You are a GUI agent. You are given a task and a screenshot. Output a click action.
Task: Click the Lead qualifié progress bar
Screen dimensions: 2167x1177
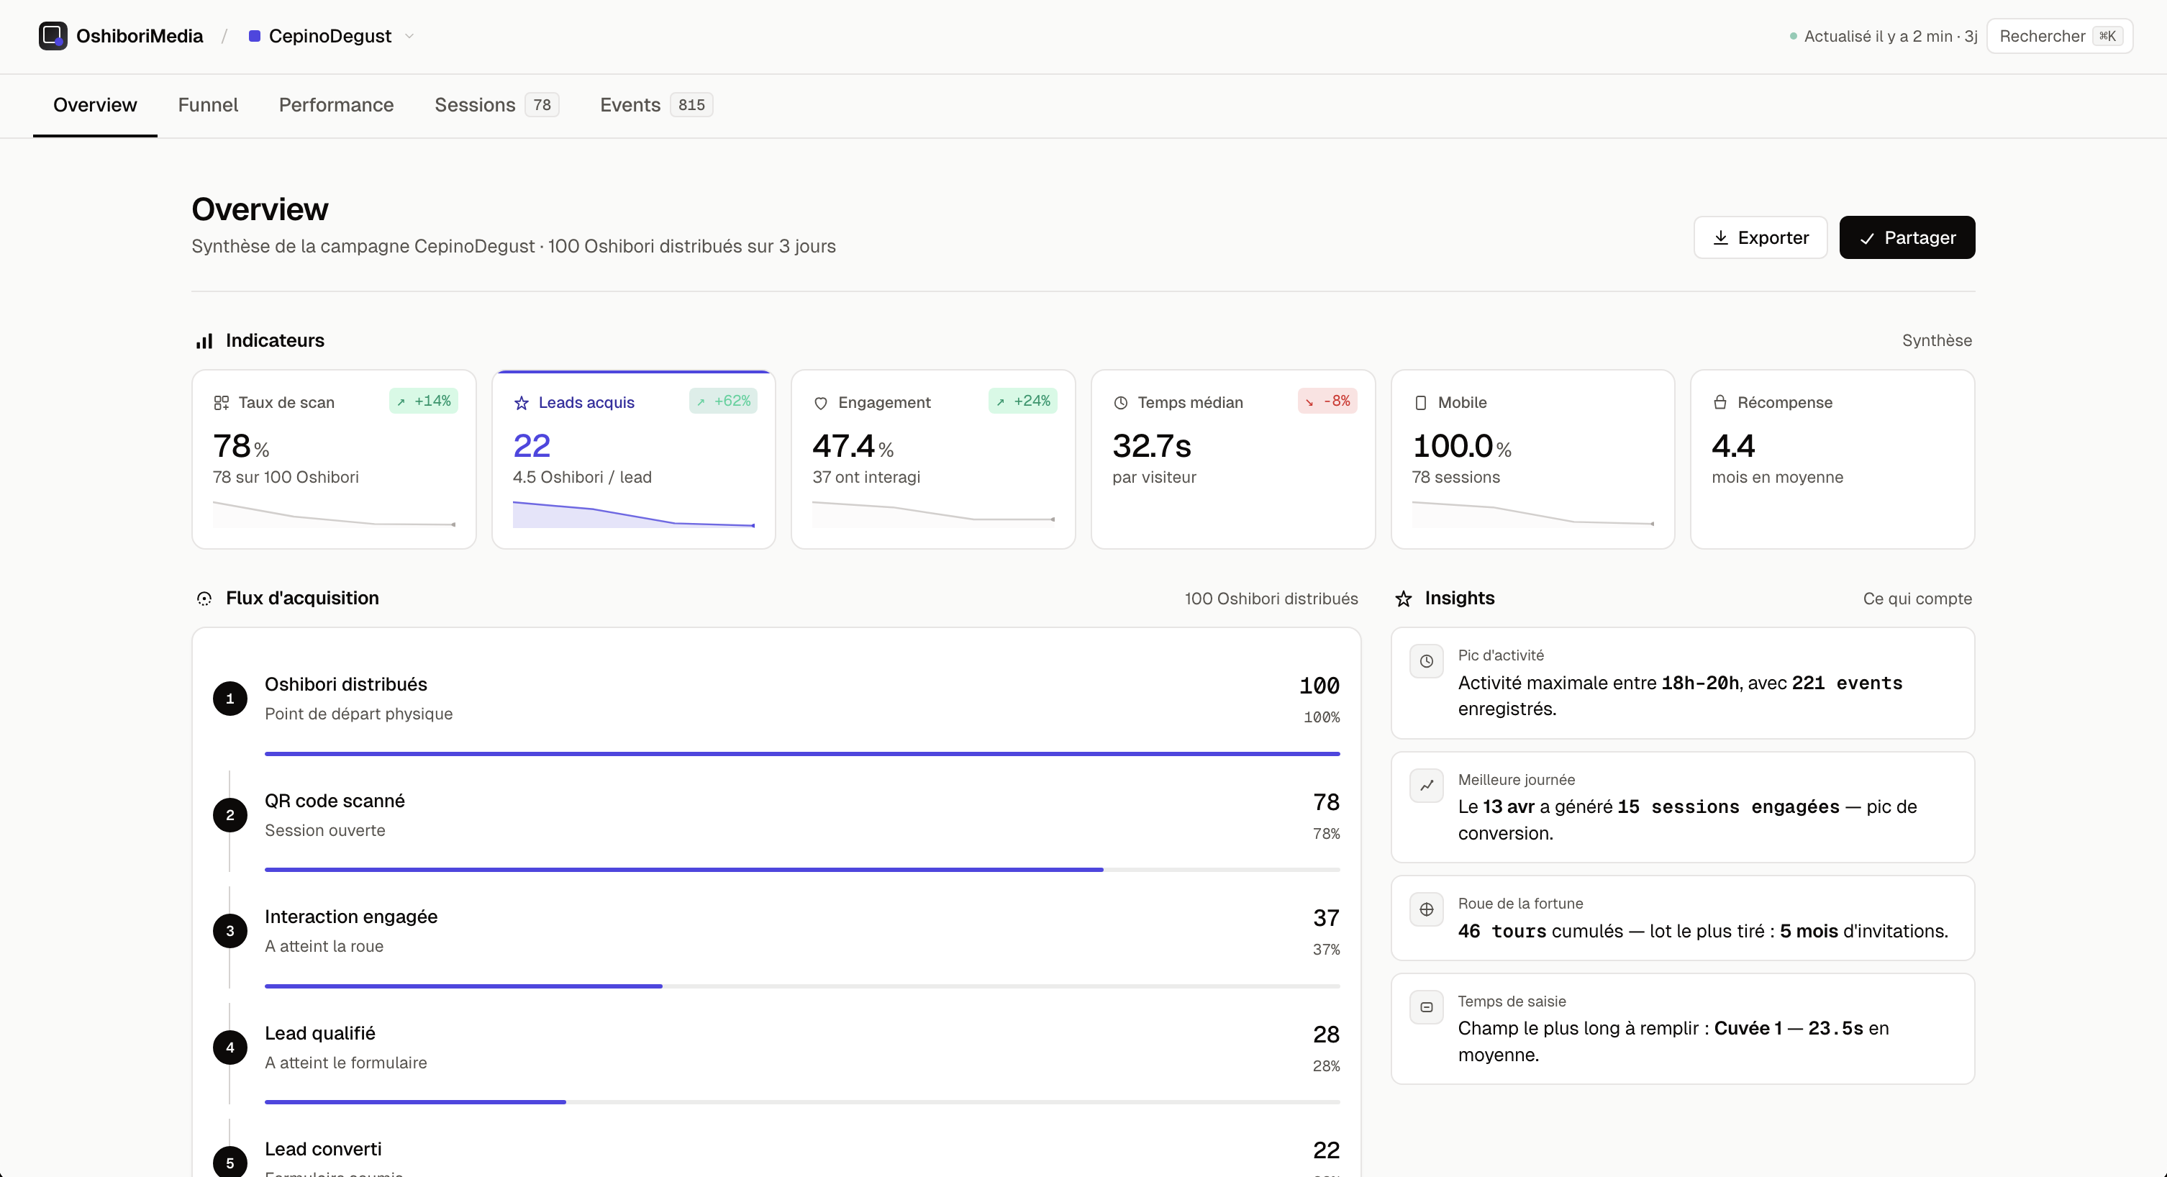pyautogui.click(x=802, y=1102)
